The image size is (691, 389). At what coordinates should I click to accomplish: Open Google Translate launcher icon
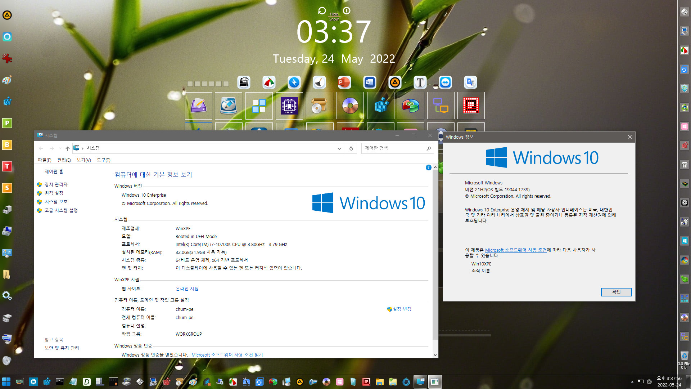tap(470, 82)
